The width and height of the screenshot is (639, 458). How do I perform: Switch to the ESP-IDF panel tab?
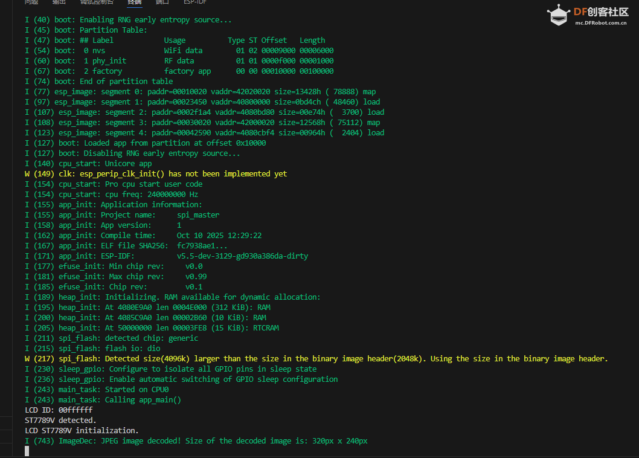pyautogui.click(x=195, y=2)
